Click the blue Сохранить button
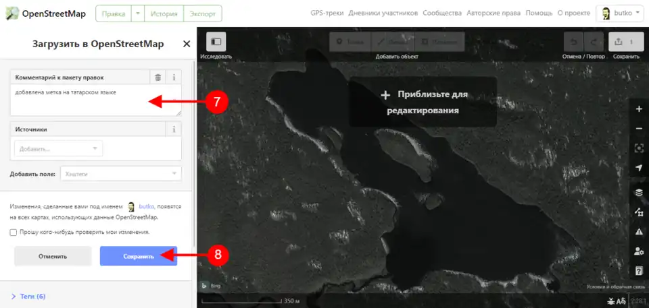649x308 pixels. [x=138, y=256]
